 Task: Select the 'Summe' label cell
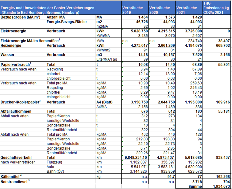(195, 186)
